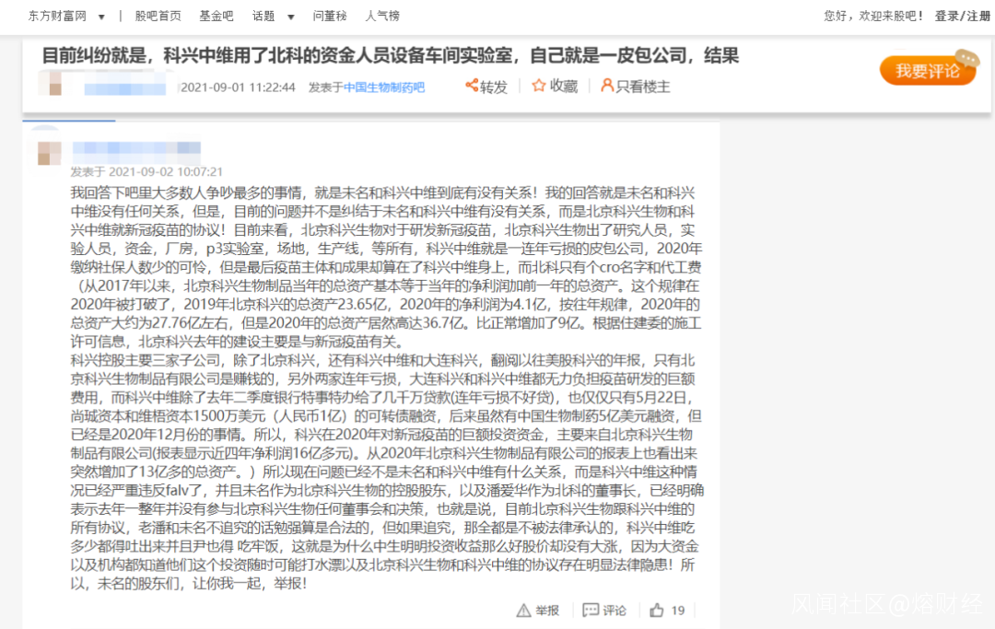This screenshot has width=995, height=629.
Task: Open the 中国生物制药吧 forum link
Action: coord(384,87)
